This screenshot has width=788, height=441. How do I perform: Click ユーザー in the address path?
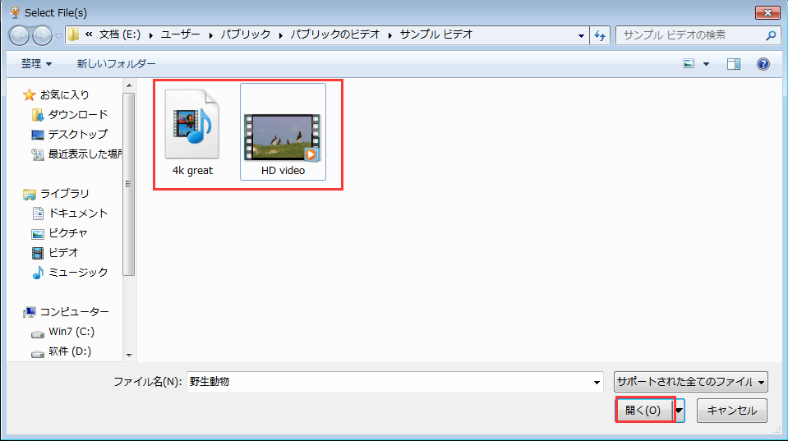click(181, 34)
